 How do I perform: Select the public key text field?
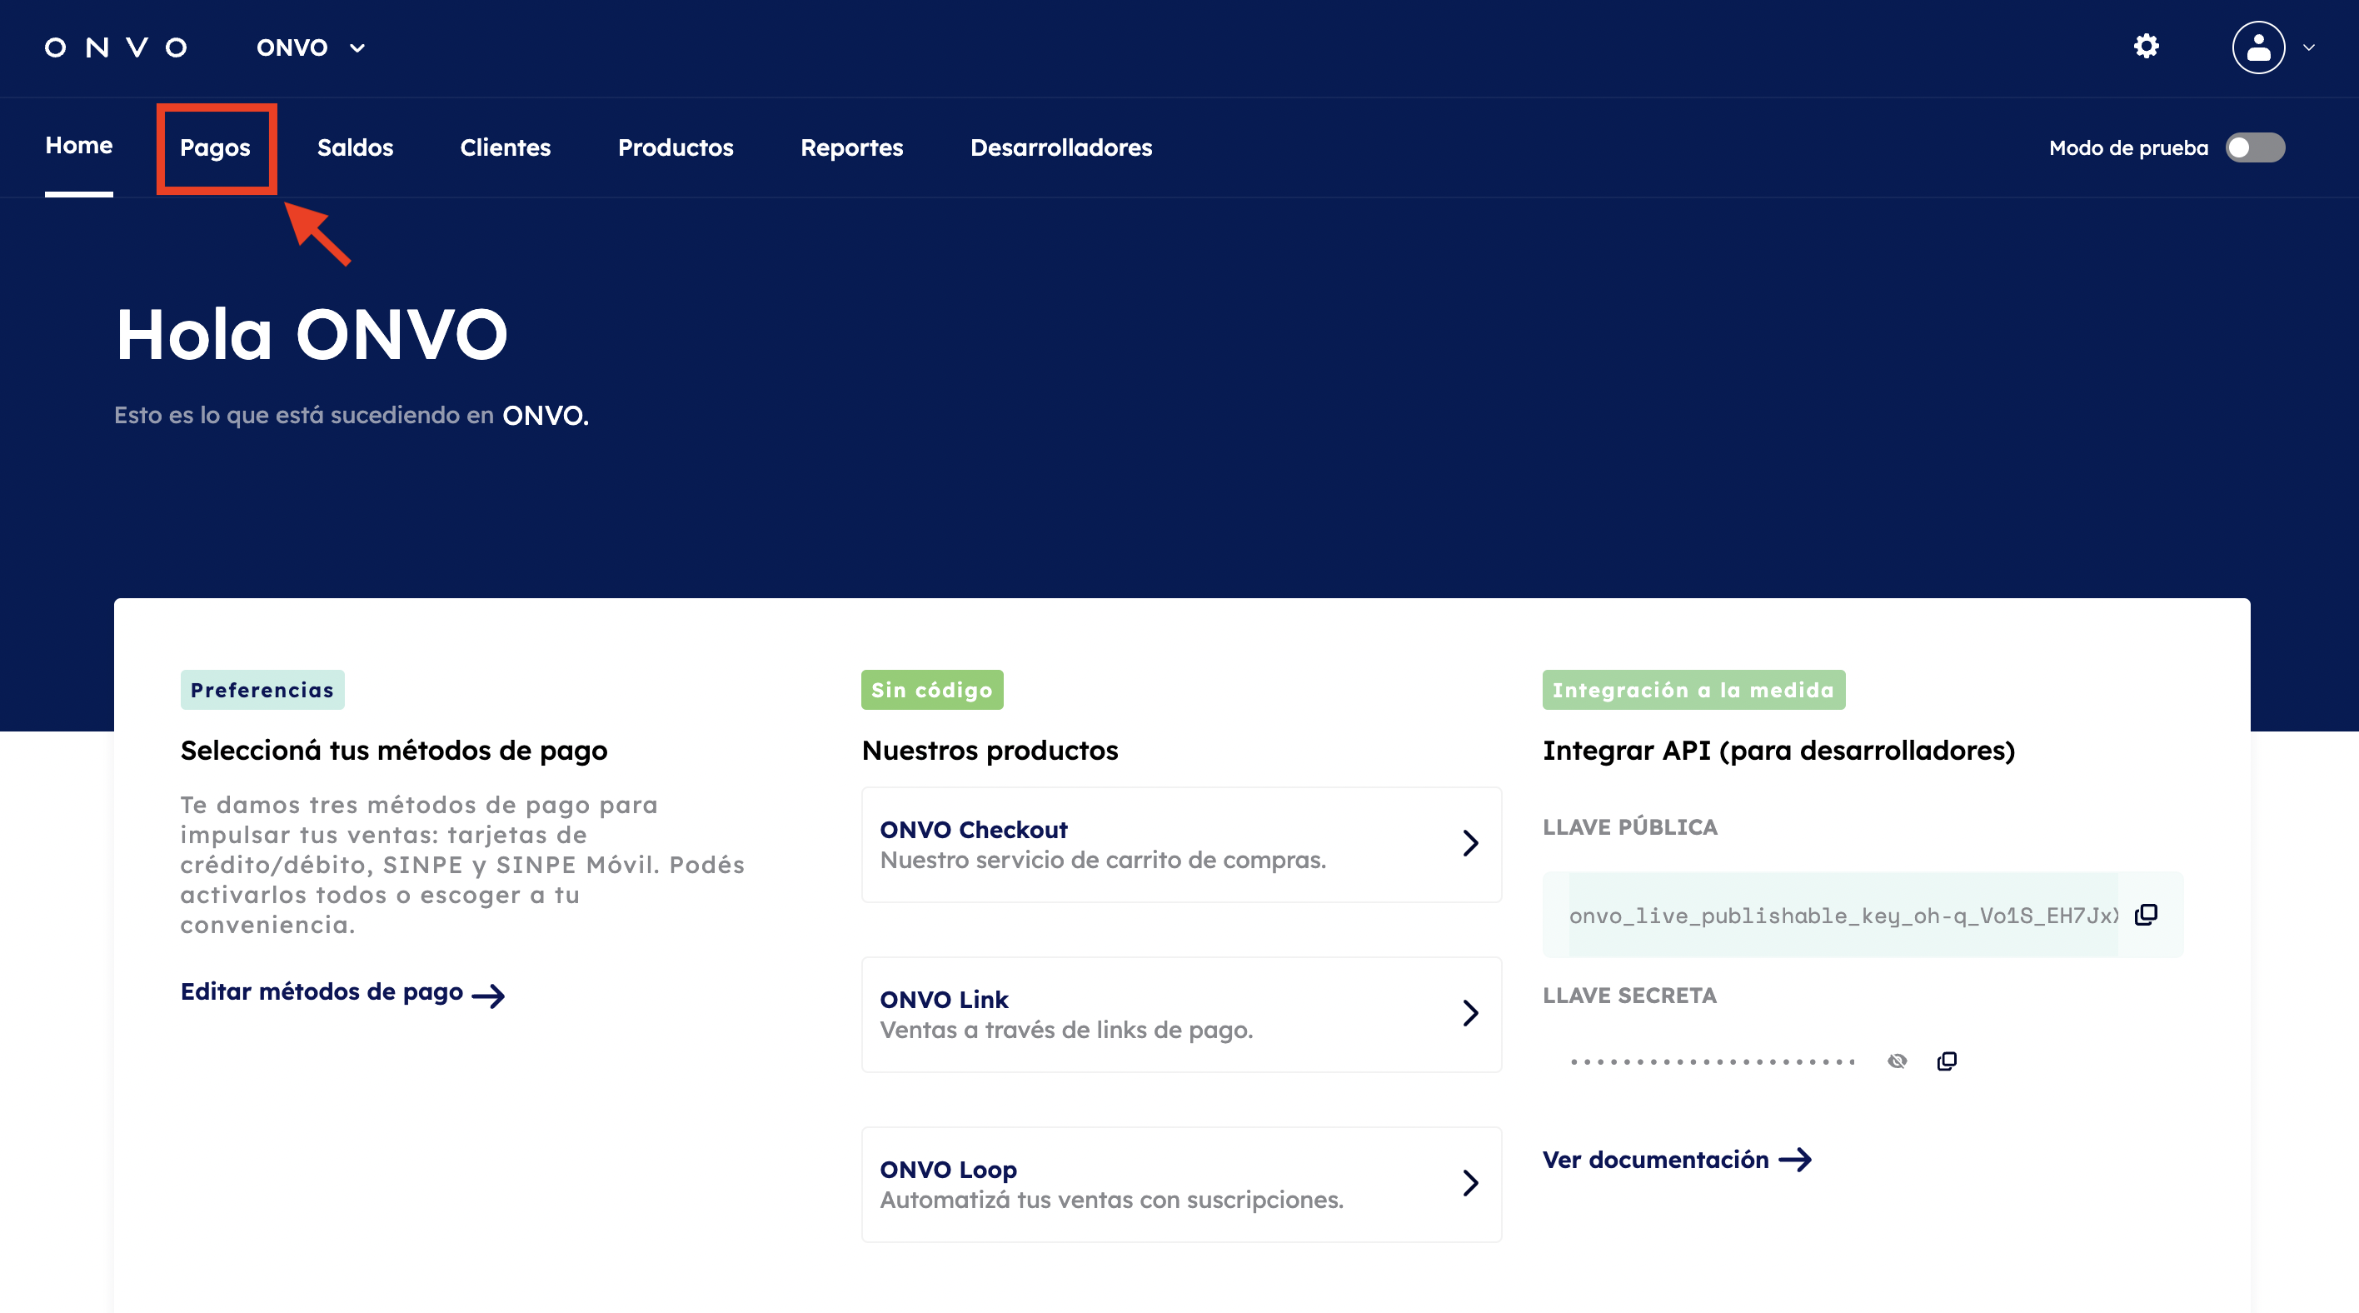point(1843,915)
